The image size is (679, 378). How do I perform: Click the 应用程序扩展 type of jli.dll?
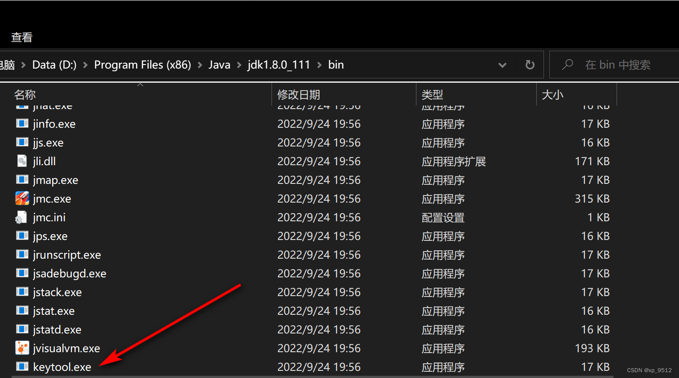454,161
